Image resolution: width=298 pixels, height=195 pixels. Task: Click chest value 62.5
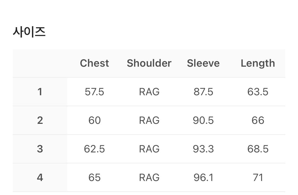coord(94,149)
